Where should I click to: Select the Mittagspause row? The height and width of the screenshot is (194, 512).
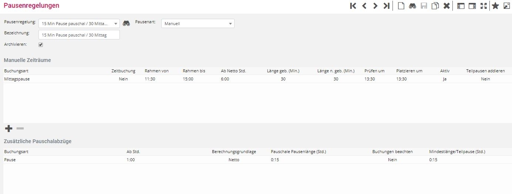click(17, 79)
